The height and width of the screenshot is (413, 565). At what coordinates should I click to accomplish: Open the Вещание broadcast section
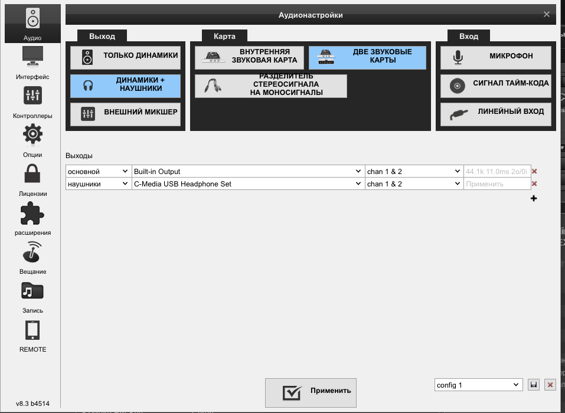(32, 258)
